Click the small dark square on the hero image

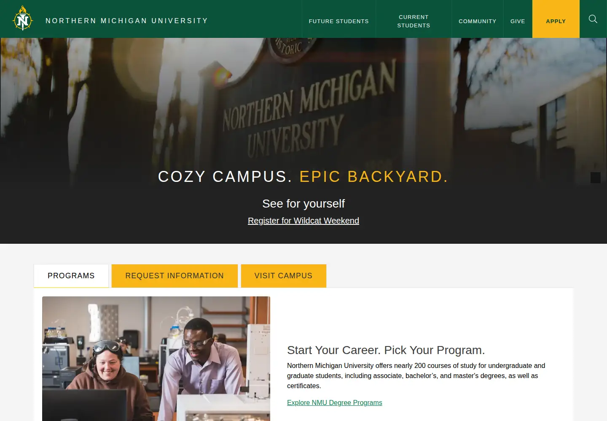tap(596, 178)
